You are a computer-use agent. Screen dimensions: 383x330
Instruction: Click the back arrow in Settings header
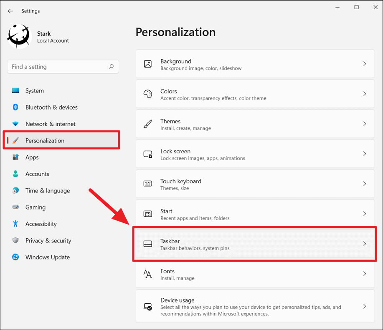tap(10, 11)
